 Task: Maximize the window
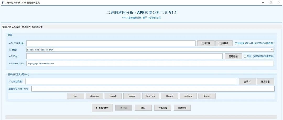(x=271, y=3)
